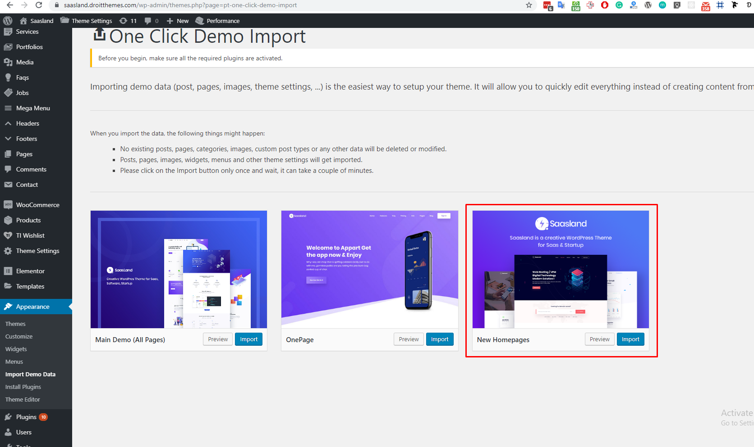The image size is (754, 447).
Task: Import the OnePage demo
Action: coord(440,339)
